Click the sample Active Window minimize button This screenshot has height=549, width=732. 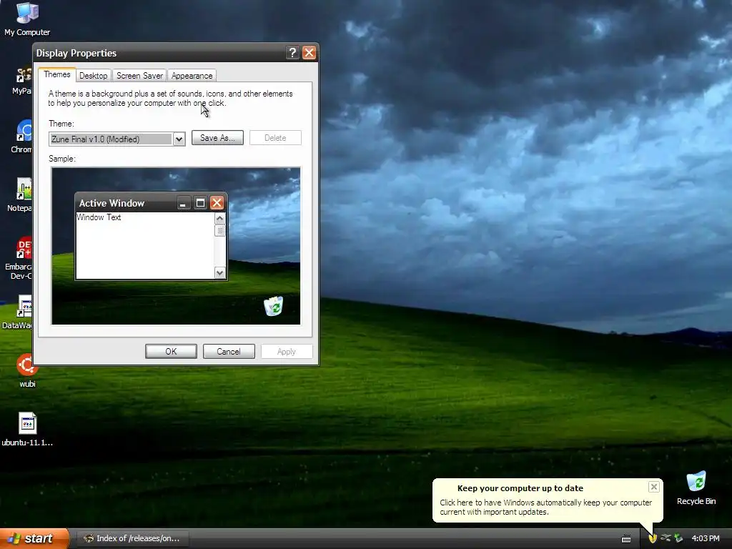183,203
